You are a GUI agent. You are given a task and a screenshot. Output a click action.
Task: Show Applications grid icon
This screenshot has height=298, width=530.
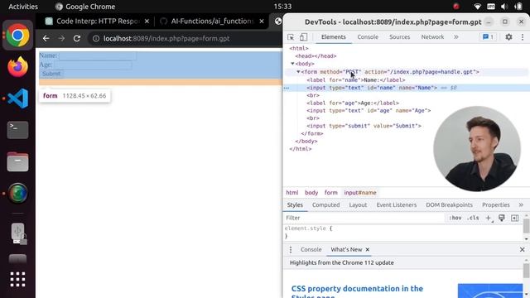point(17,280)
